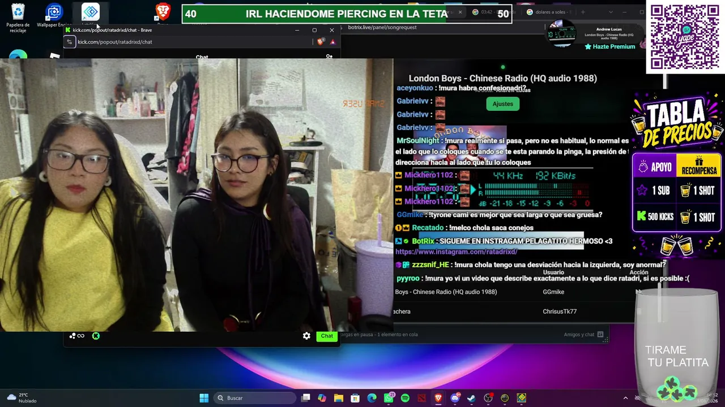Open Geometry Dash icon in the taskbar

coord(521,398)
